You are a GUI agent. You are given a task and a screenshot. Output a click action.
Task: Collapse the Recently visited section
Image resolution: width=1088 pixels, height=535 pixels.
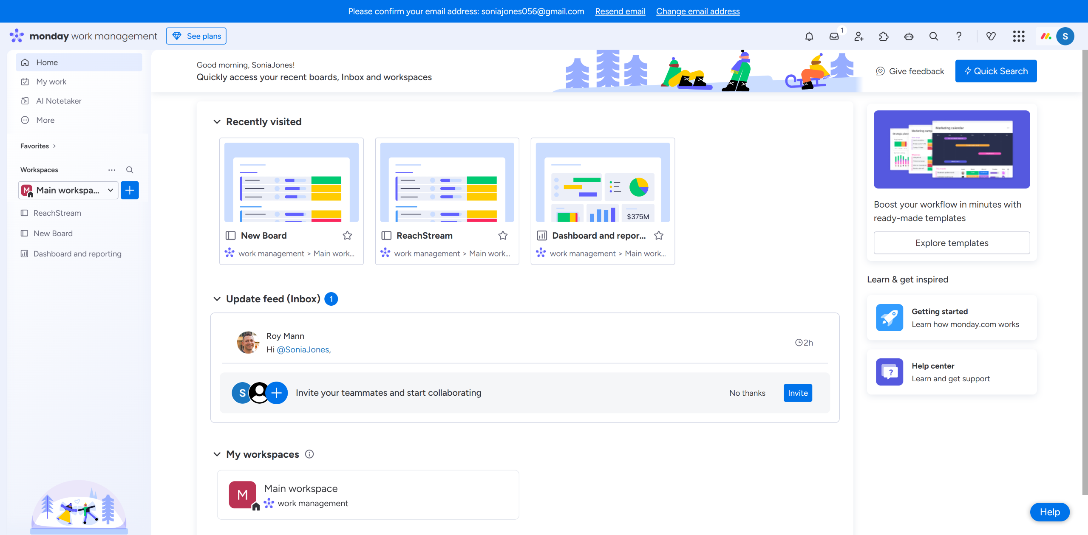(217, 122)
